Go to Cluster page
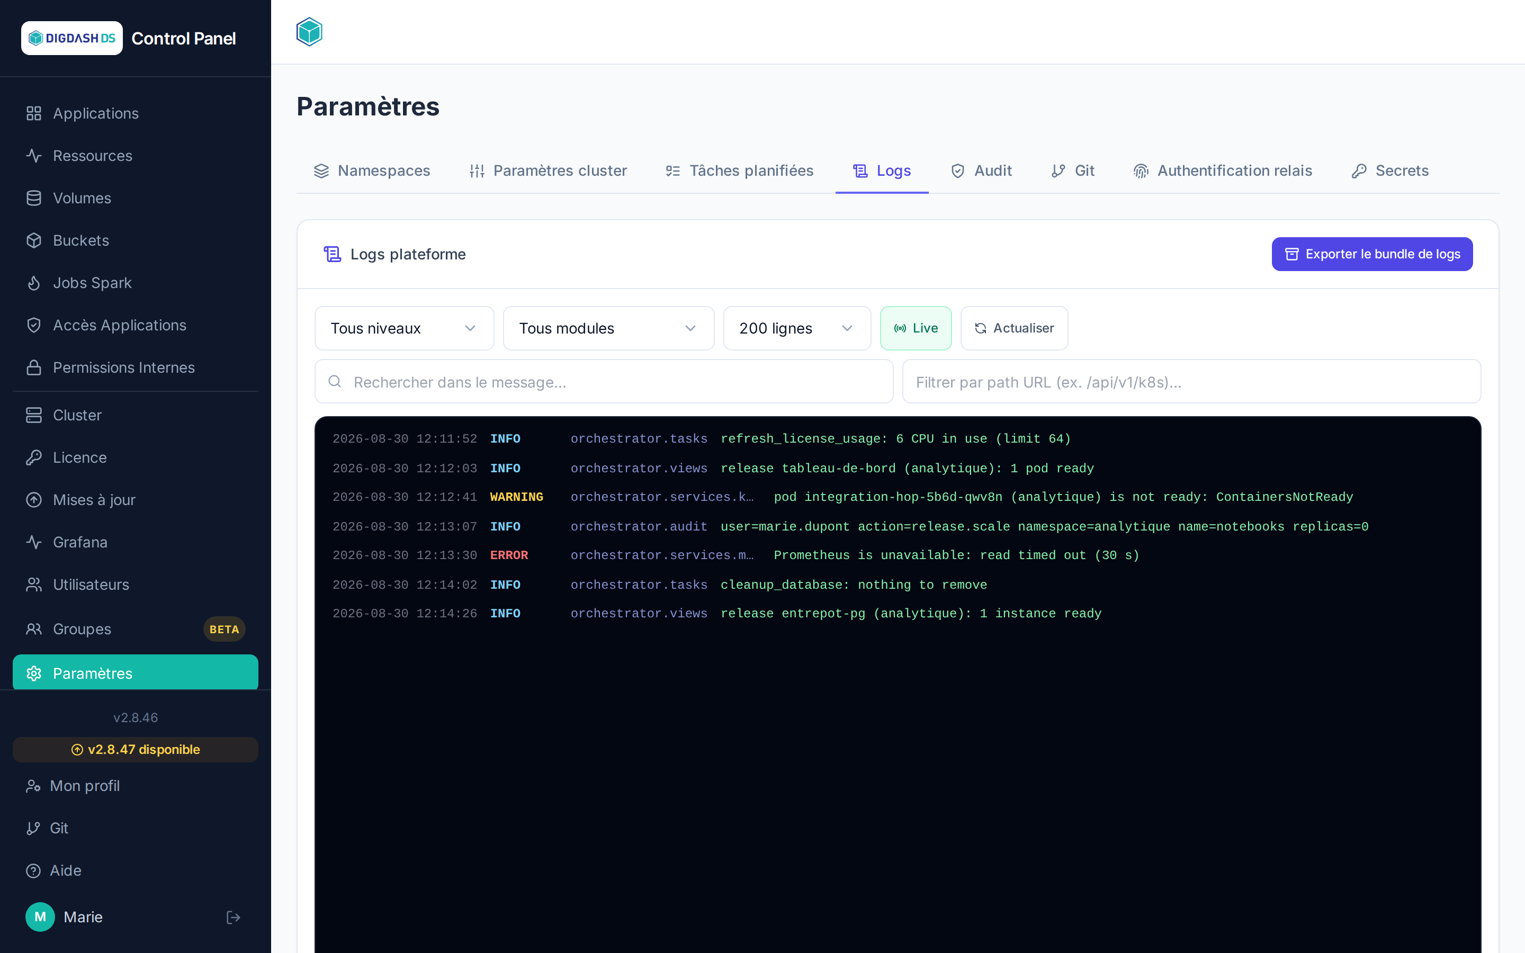Viewport: 1525px width, 953px height. click(136, 416)
